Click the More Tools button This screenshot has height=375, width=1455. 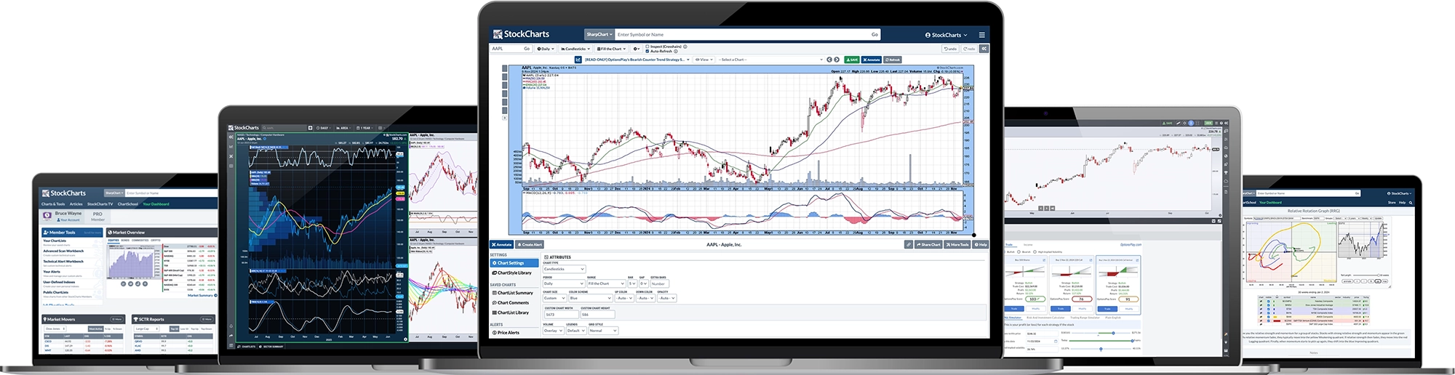(x=959, y=244)
